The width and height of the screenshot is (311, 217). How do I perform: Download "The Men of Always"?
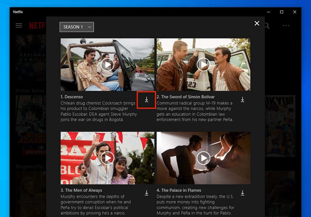(x=146, y=193)
